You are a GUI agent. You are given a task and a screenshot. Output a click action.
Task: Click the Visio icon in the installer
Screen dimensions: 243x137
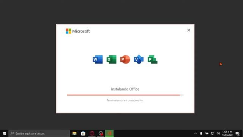pyautogui.click(x=139, y=59)
